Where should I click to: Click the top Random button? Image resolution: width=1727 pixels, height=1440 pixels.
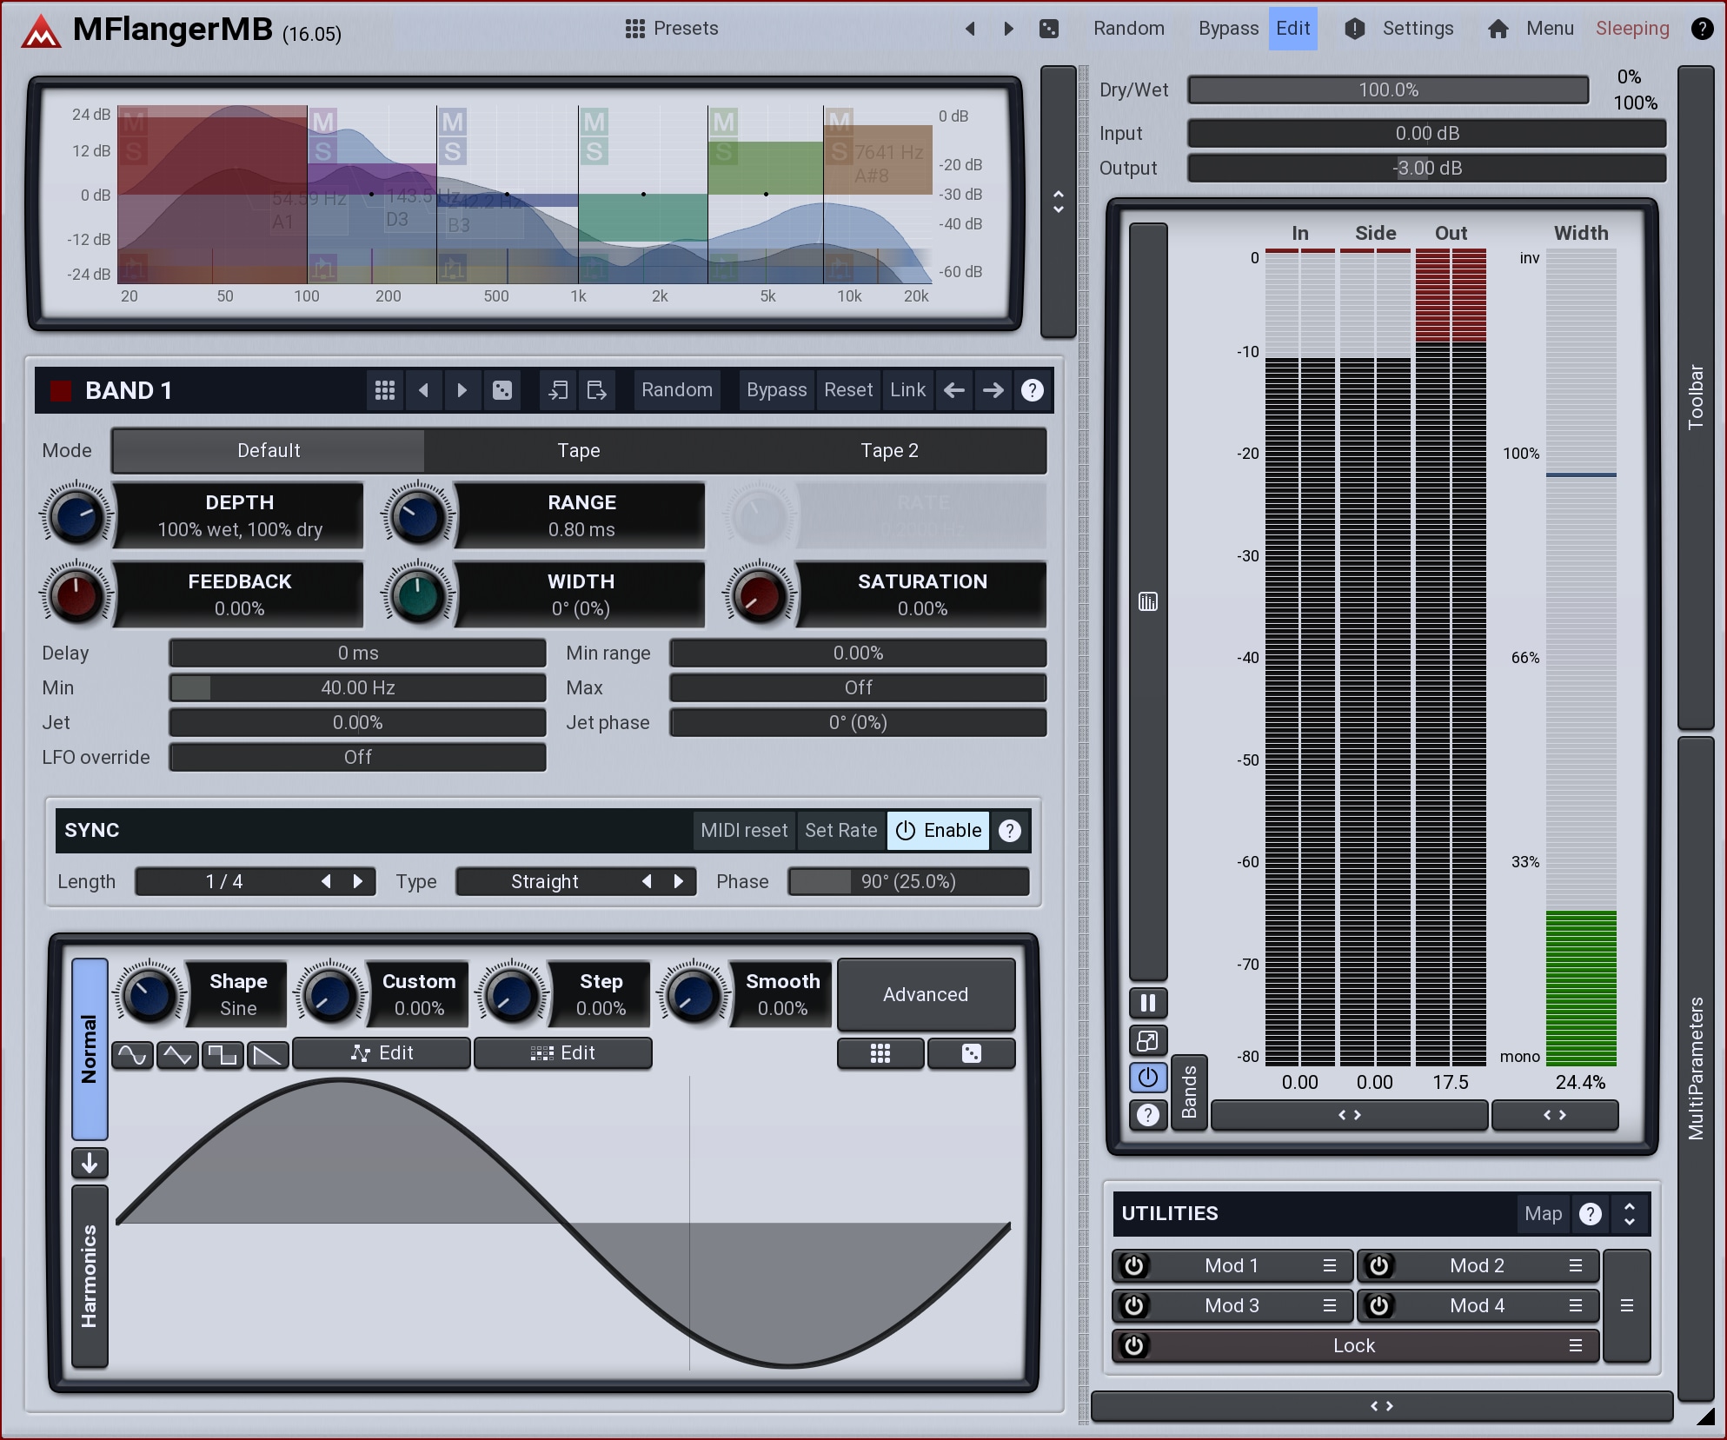coord(1129,29)
